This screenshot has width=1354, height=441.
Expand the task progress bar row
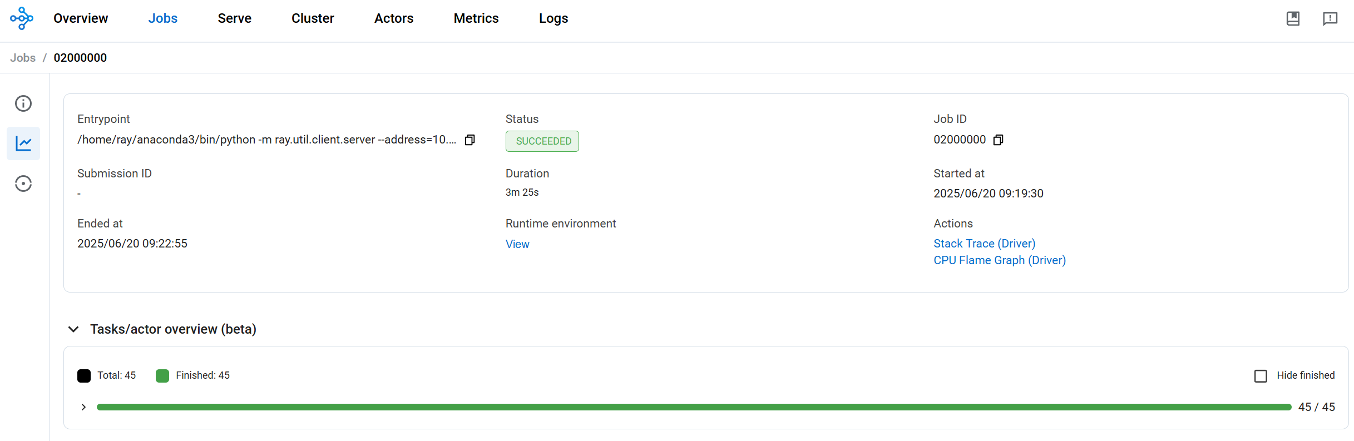(x=83, y=407)
